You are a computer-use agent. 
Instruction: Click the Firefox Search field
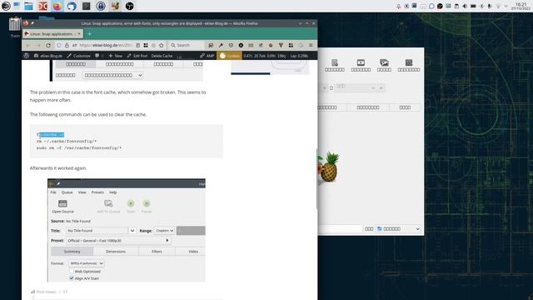[x=187, y=45]
